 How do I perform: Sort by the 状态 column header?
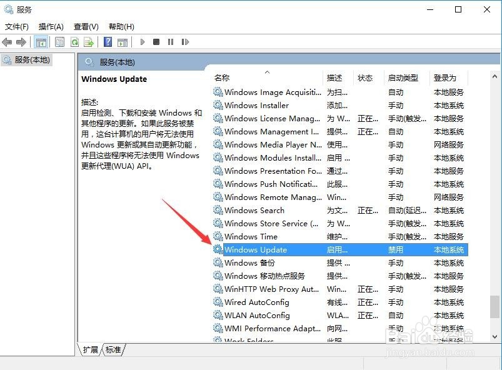369,77
